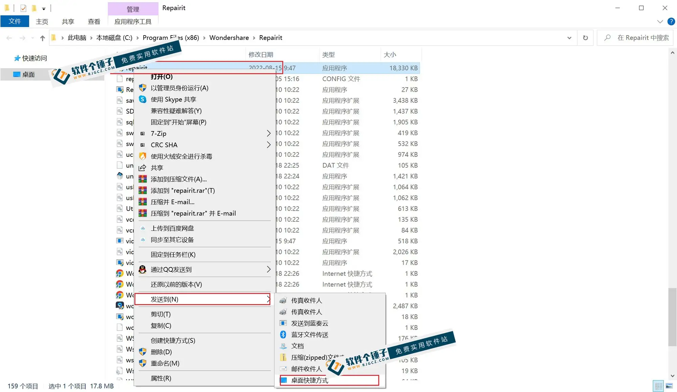The width and height of the screenshot is (677, 392).
Task: Click the share icon next to 共享
Action: point(143,168)
